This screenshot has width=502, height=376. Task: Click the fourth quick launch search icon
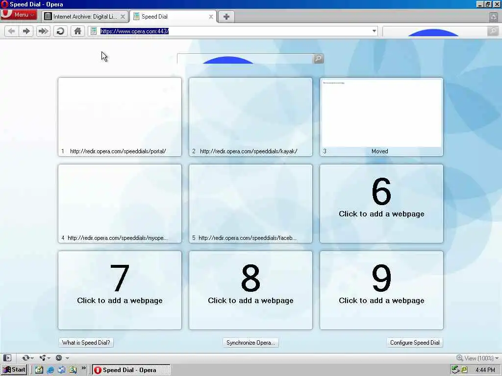pyautogui.click(x=73, y=370)
